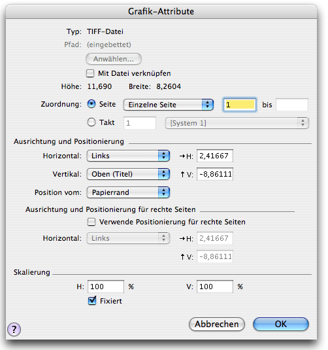328x350 pixels.
Task: Click the horizontal scaling H percent field
Action: (x=106, y=287)
